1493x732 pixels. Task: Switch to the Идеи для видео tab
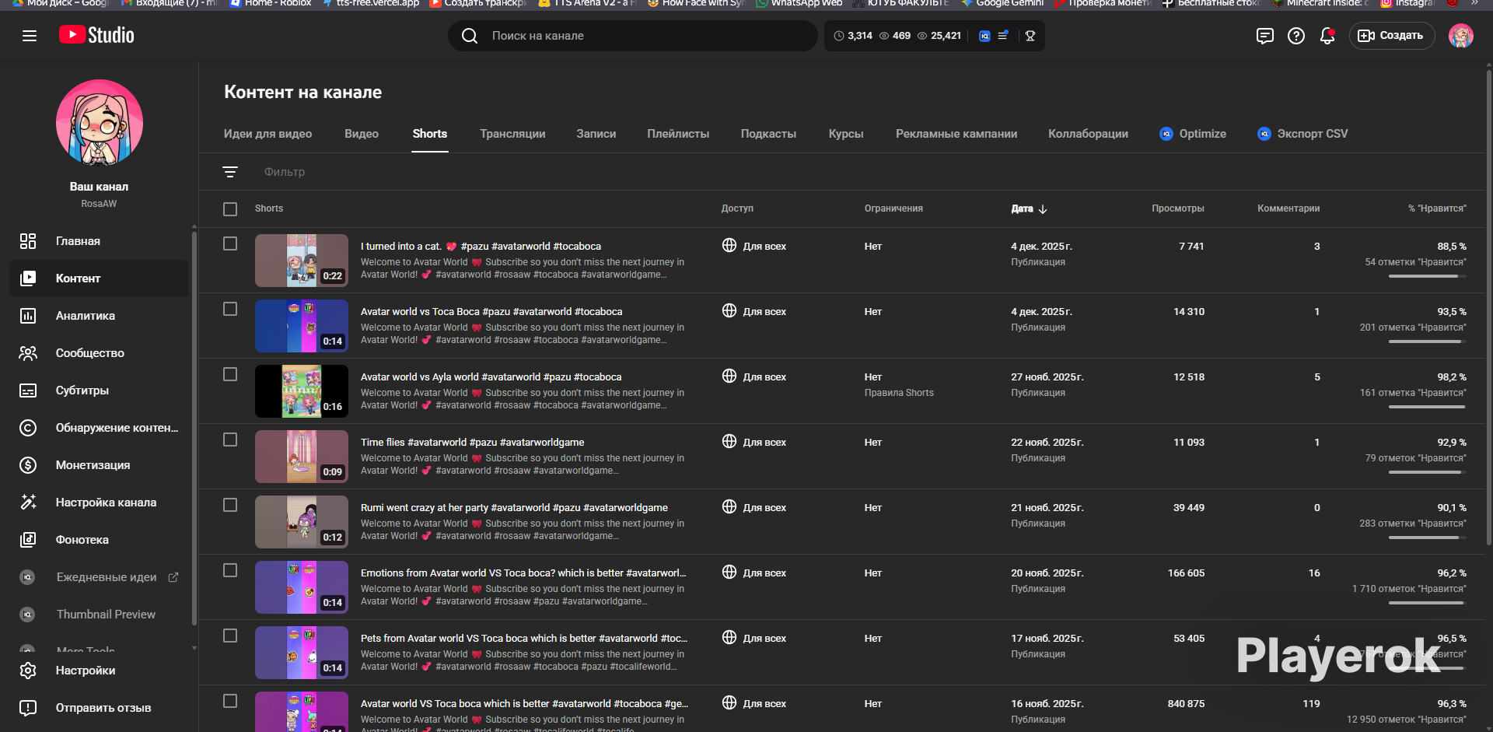267,134
